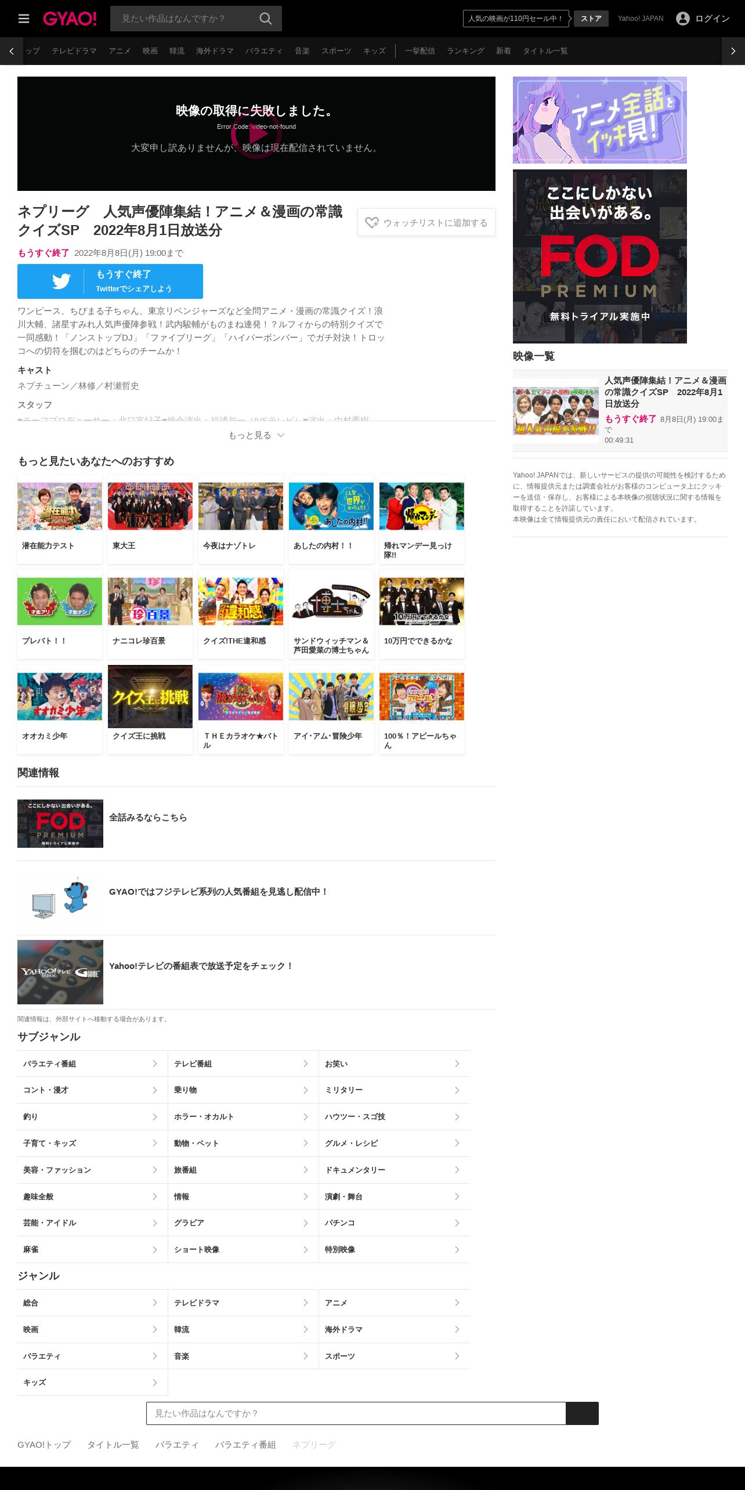This screenshot has height=1490, width=745.
Task: Click the bottom search submit button
Action: (582, 1413)
